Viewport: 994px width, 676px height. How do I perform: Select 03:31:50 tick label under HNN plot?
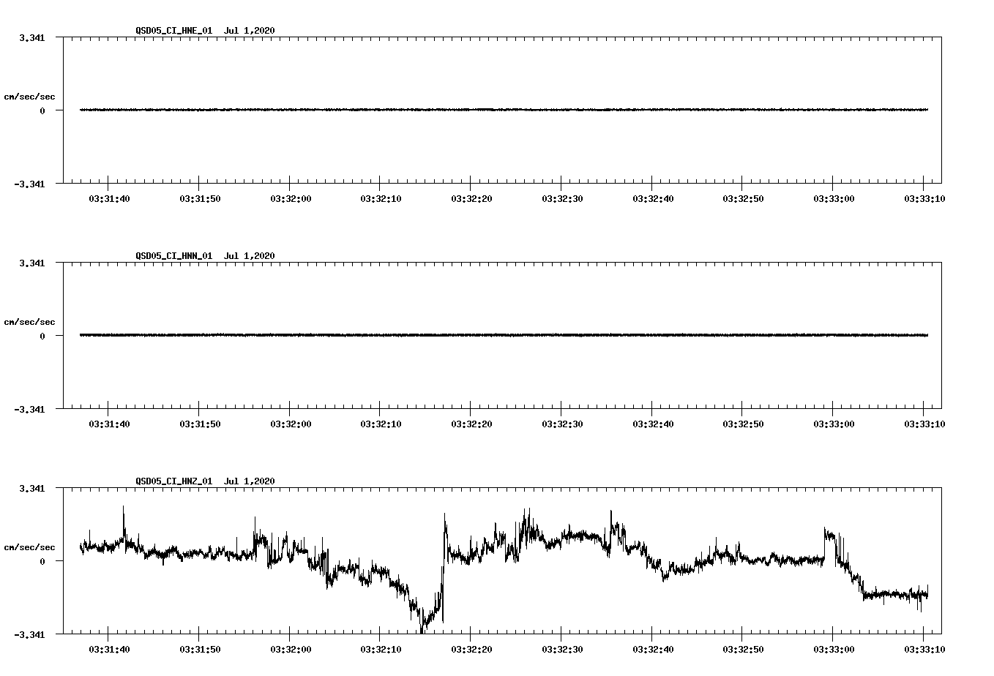pyautogui.click(x=201, y=424)
